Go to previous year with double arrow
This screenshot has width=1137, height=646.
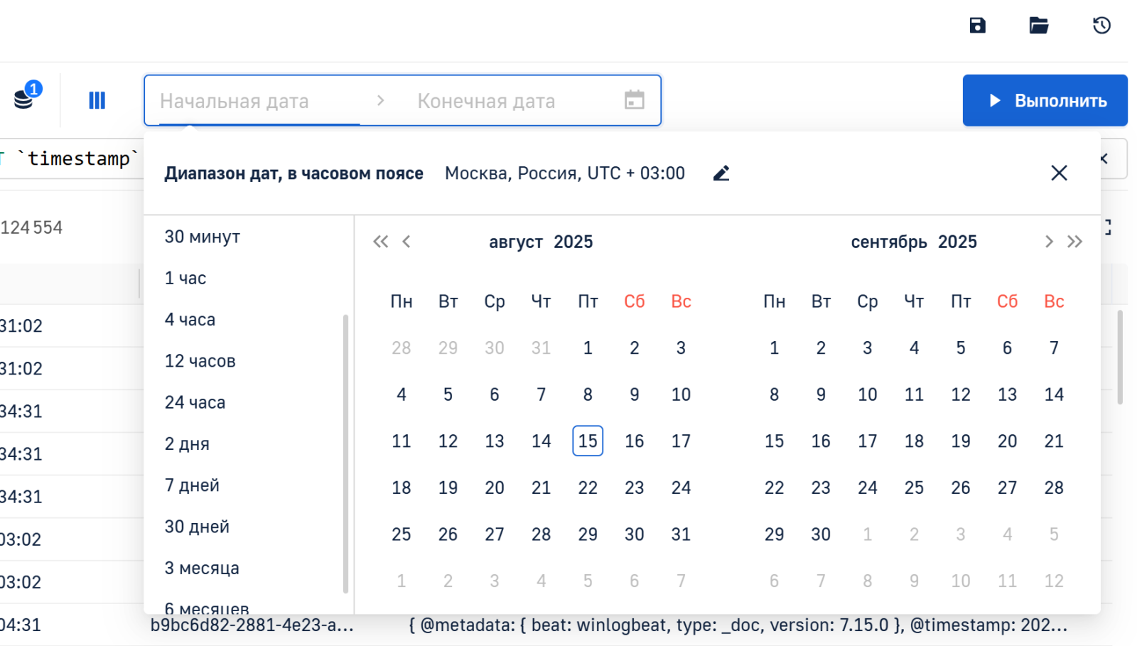coord(380,242)
